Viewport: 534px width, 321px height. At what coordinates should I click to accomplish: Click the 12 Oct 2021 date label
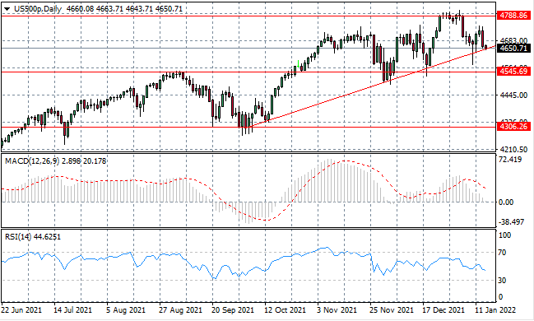(x=286, y=310)
